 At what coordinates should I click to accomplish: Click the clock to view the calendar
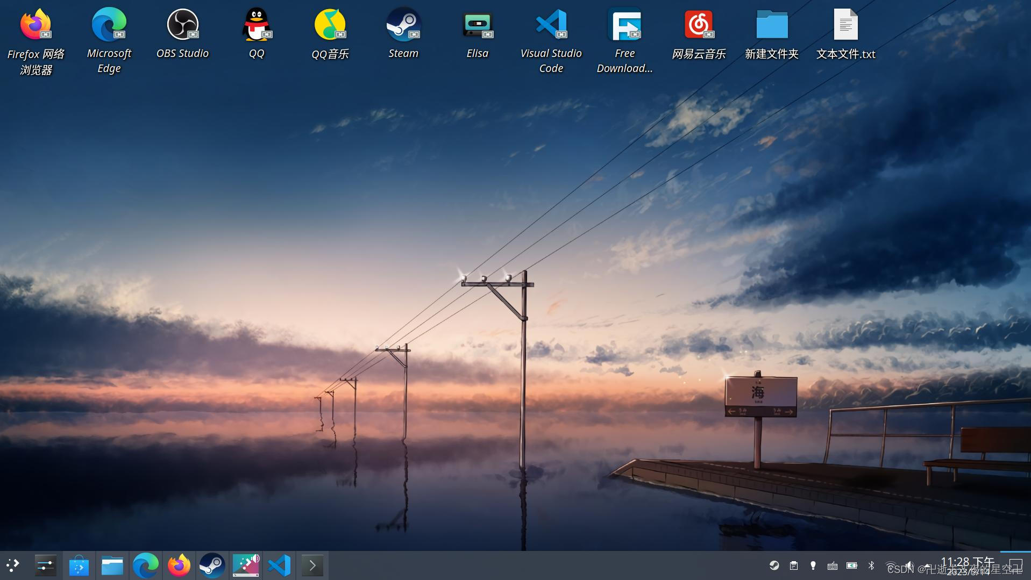tap(968, 565)
